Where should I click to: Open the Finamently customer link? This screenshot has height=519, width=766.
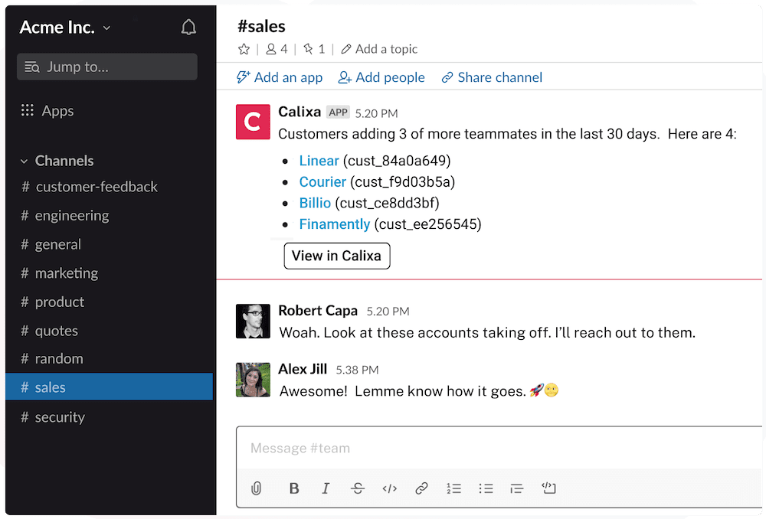point(335,224)
